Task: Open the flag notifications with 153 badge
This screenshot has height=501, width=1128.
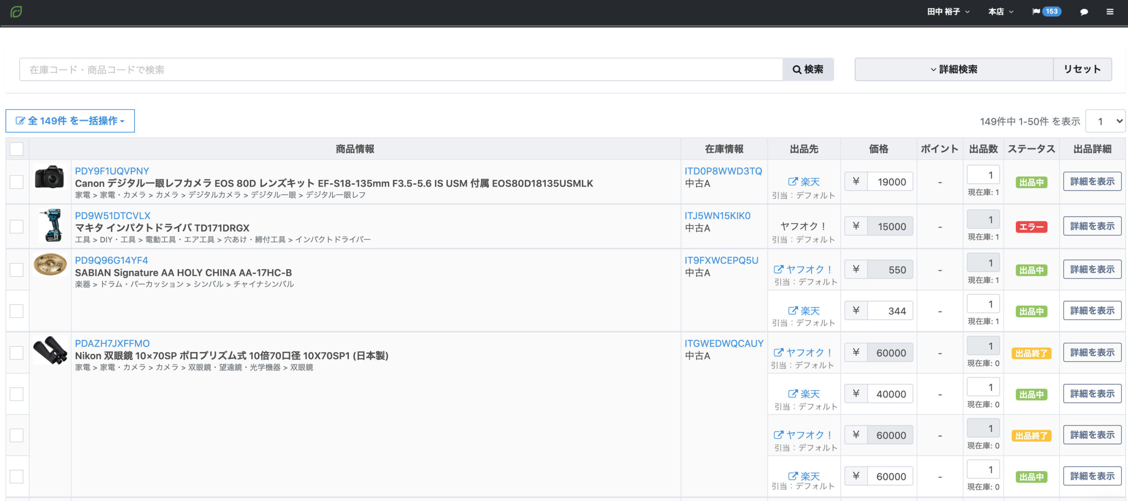Action: coord(1046,12)
